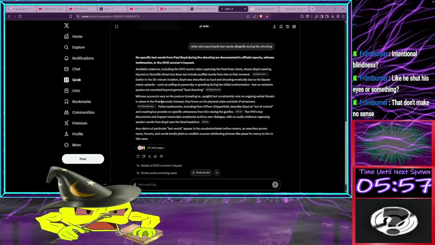Switch to the Infowars Alex YouTube tab
This screenshot has height=245, width=435.
point(51,9)
